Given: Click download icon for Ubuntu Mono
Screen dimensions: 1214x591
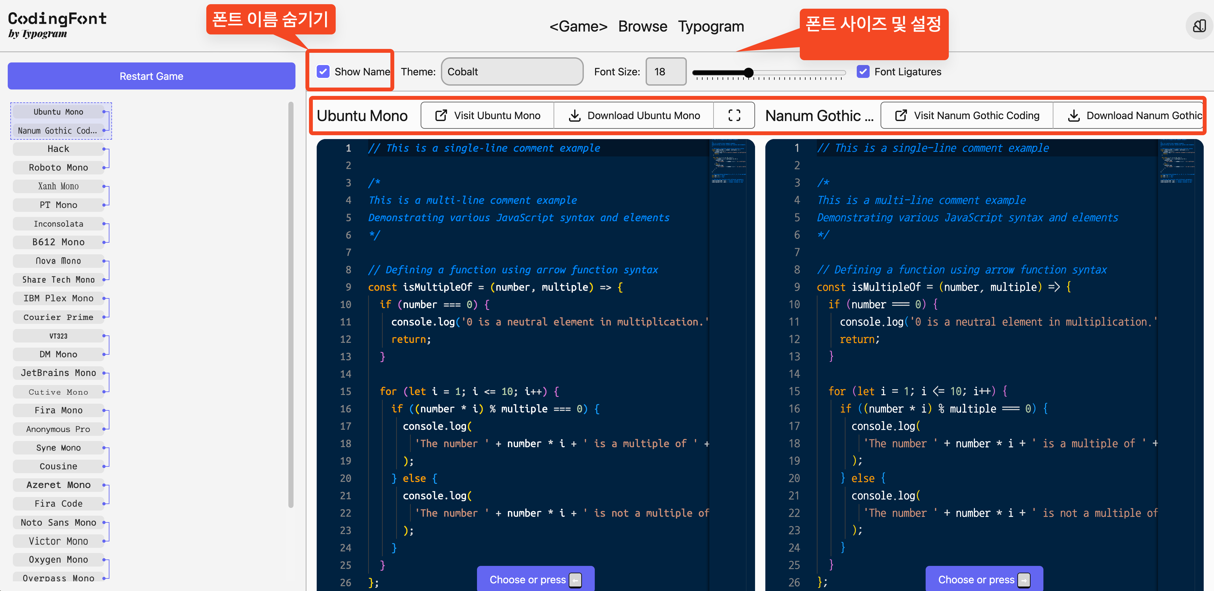Looking at the screenshot, I should pos(574,116).
